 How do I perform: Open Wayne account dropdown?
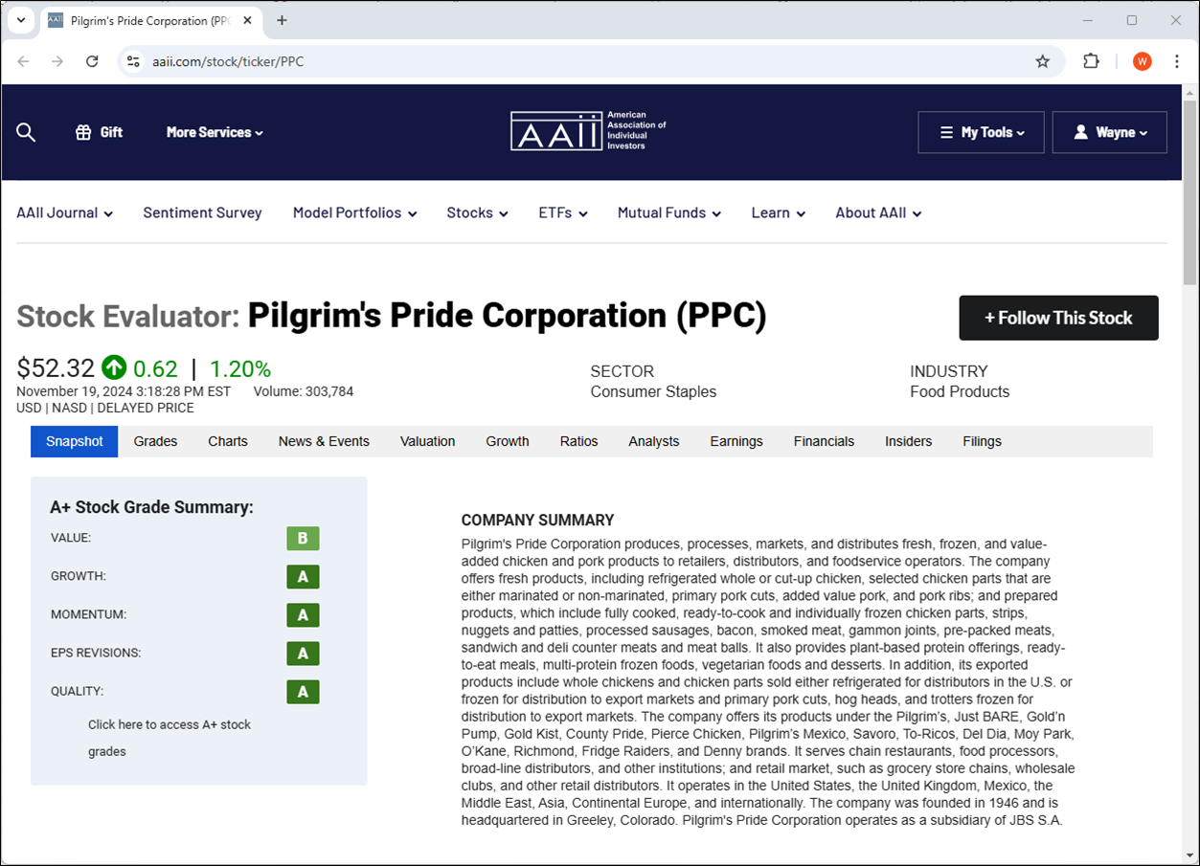[1109, 133]
